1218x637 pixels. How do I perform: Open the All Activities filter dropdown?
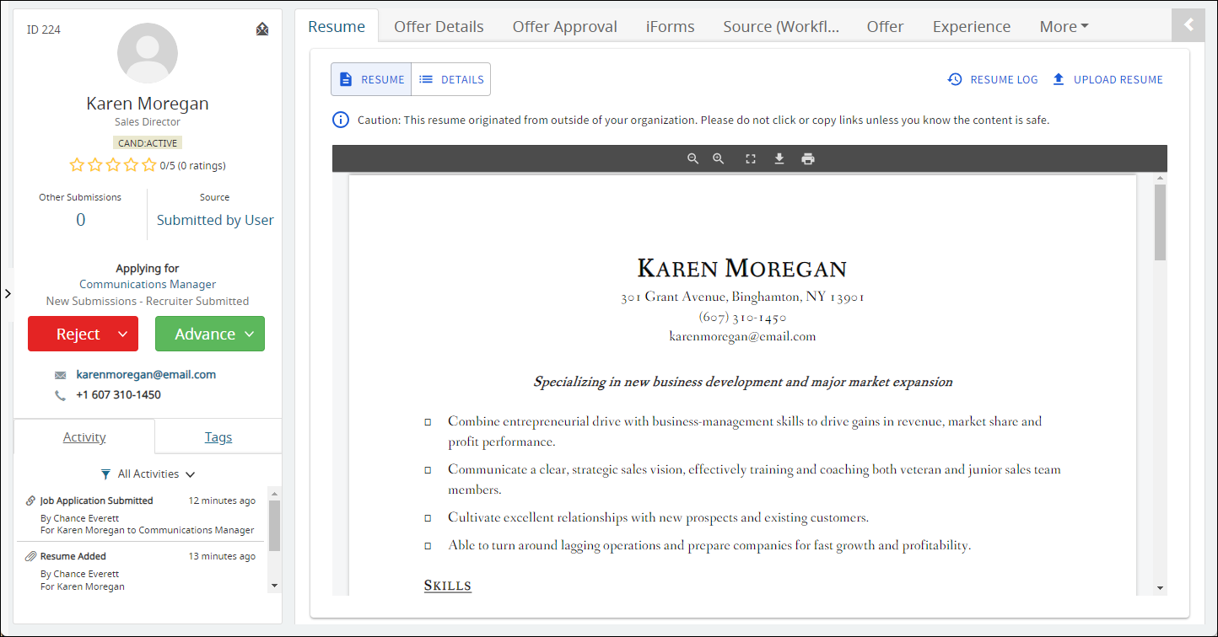point(148,474)
